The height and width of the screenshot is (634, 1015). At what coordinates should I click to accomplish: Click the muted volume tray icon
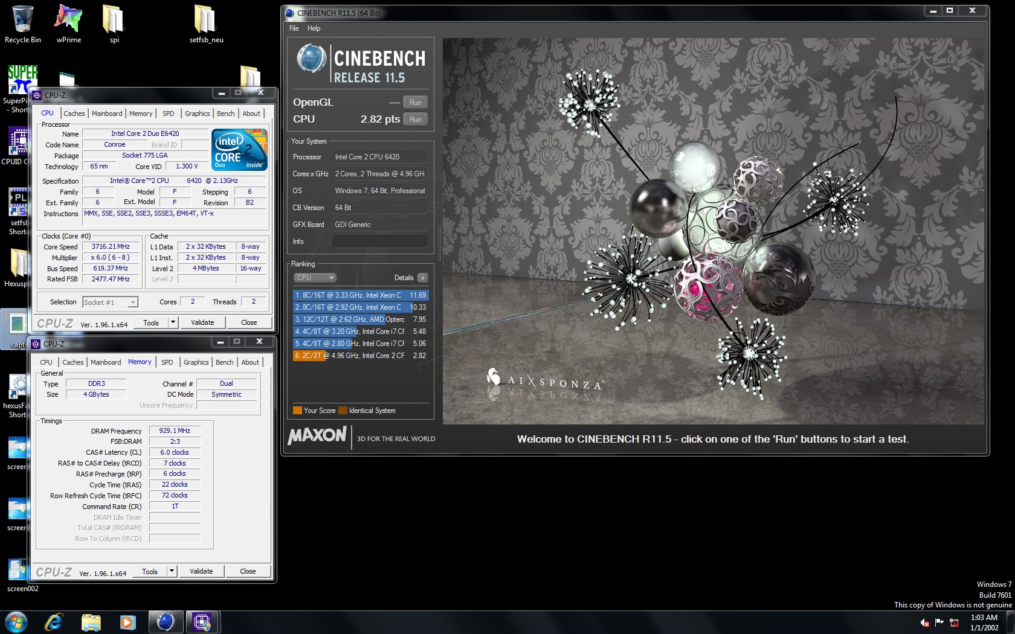click(924, 623)
